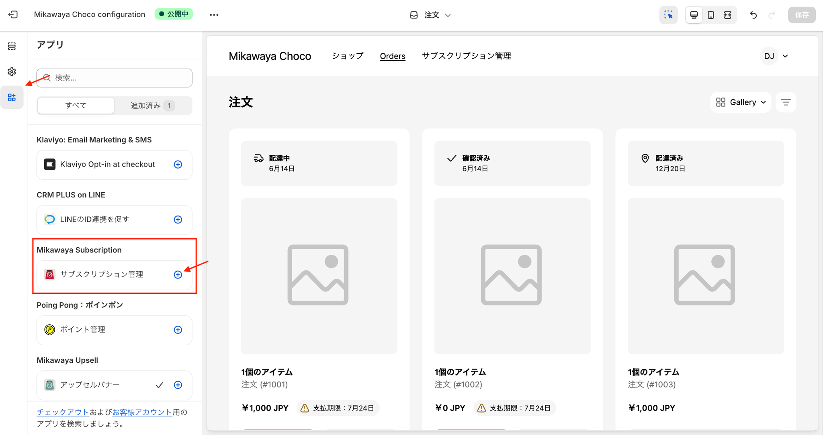Click the undo arrow icon
The image size is (823, 435).
(753, 15)
